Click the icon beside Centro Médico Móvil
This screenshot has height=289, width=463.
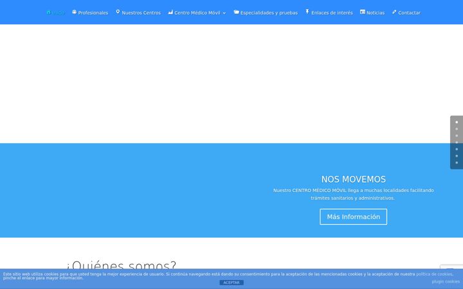click(x=170, y=12)
